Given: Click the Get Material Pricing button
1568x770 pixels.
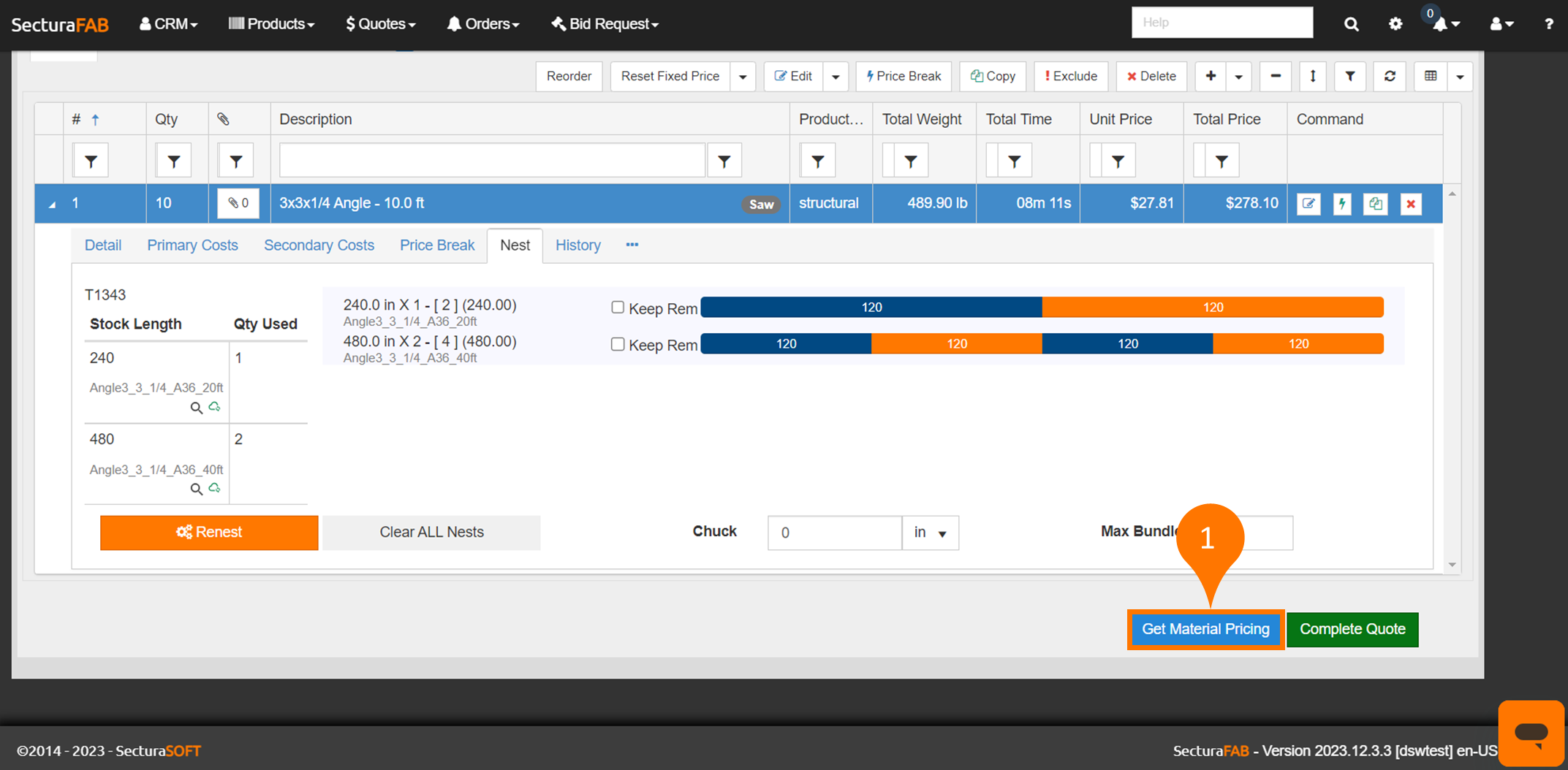Looking at the screenshot, I should pos(1205,629).
